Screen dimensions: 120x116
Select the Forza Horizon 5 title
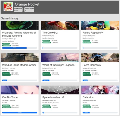(x=92, y=65)
